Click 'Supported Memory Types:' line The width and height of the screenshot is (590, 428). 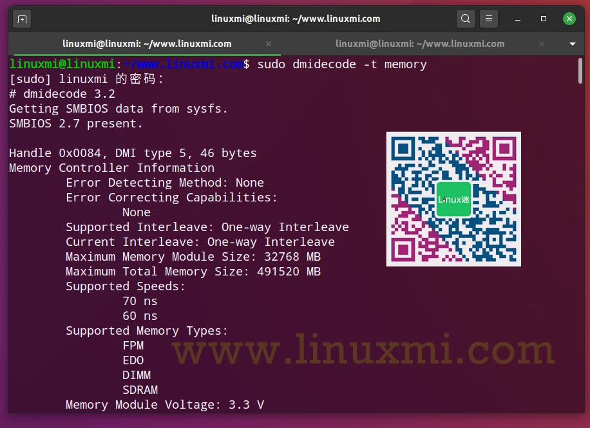[147, 331]
